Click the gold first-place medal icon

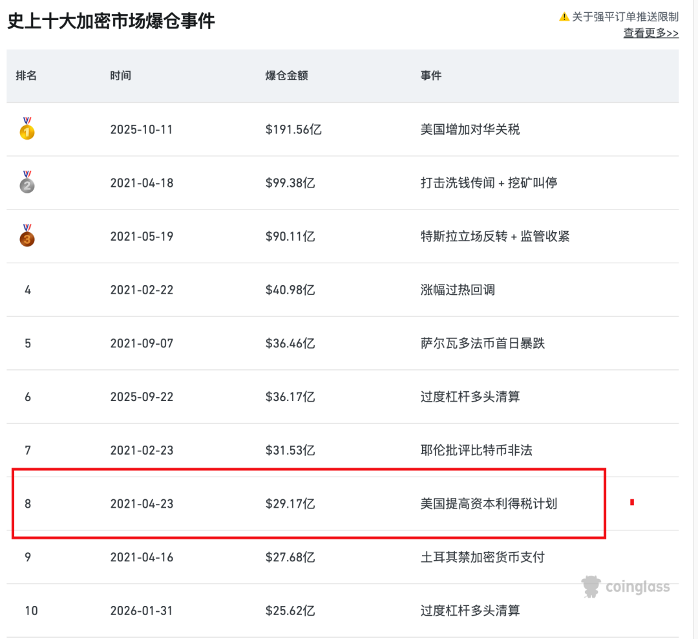27,129
